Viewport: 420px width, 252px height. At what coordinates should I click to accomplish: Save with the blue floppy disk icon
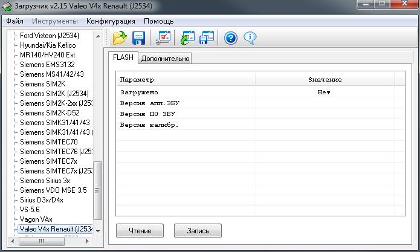click(139, 37)
